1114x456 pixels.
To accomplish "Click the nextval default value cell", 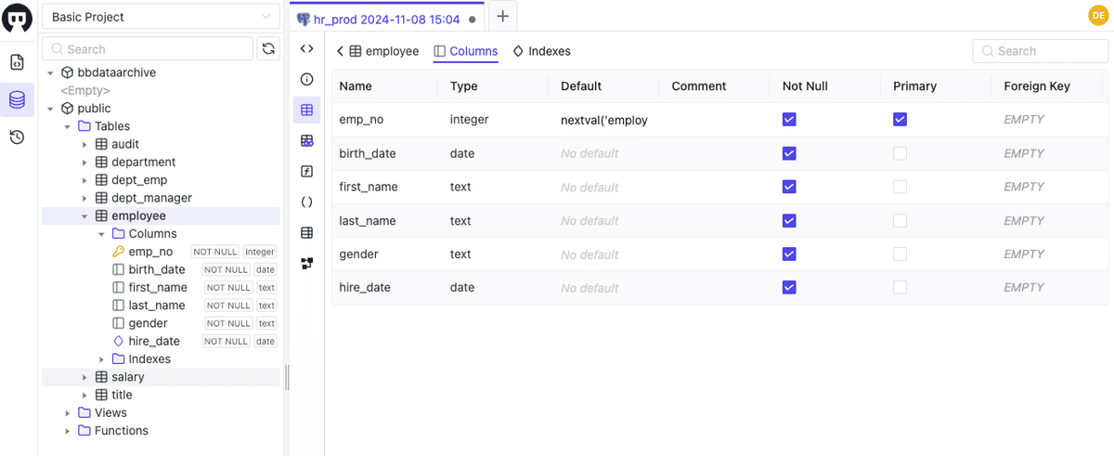I will coord(604,120).
